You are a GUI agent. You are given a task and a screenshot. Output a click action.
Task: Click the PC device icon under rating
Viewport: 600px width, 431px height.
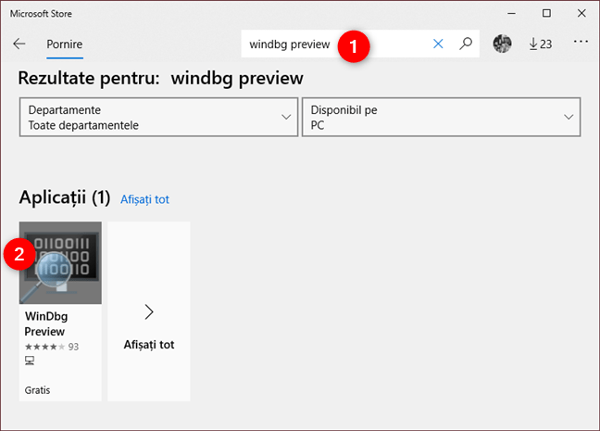pos(30,361)
